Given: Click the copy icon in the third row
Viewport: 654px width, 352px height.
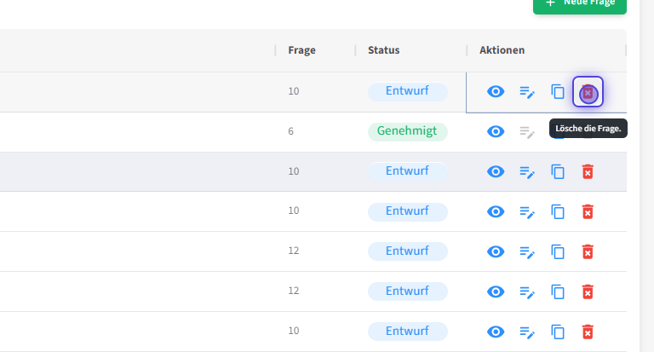Looking at the screenshot, I should click(x=558, y=171).
